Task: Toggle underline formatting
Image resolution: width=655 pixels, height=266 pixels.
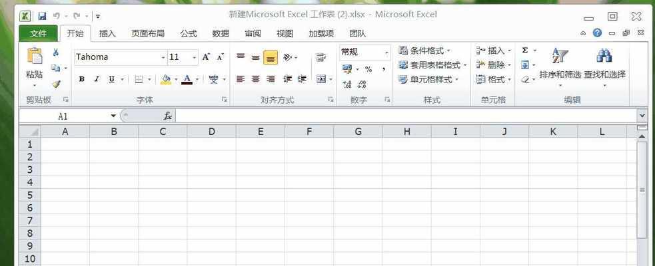Action: point(111,79)
